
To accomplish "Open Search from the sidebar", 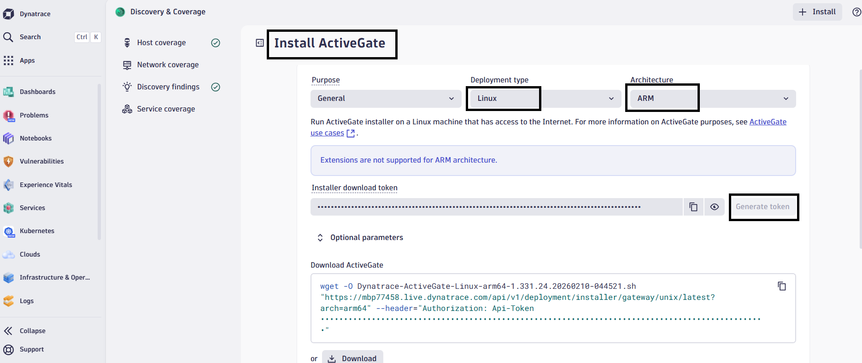I will (30, 37).
